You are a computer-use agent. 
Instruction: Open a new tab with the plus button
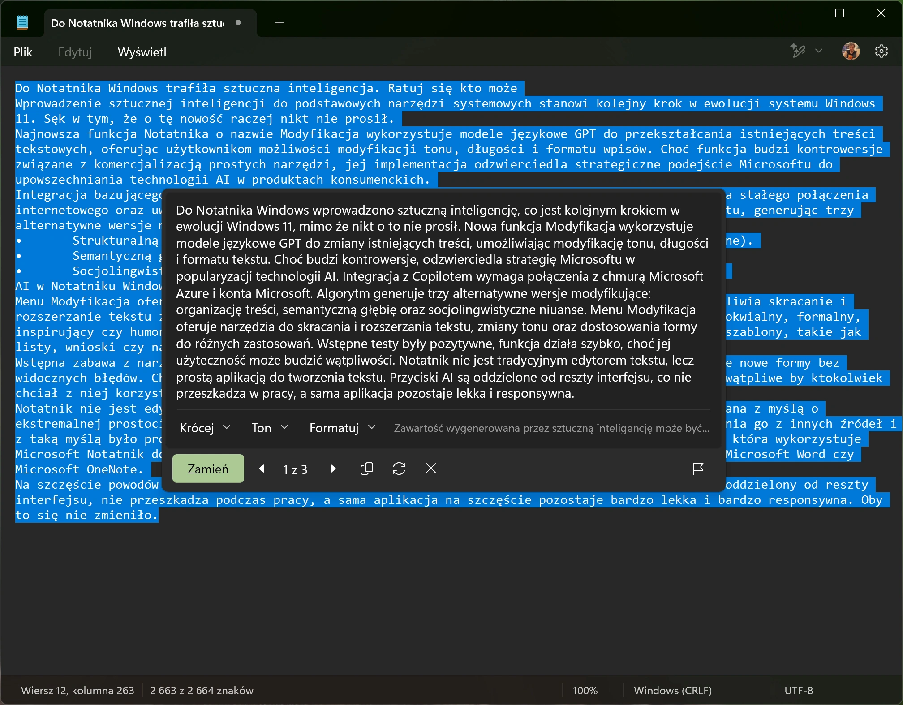click(279, 23)
